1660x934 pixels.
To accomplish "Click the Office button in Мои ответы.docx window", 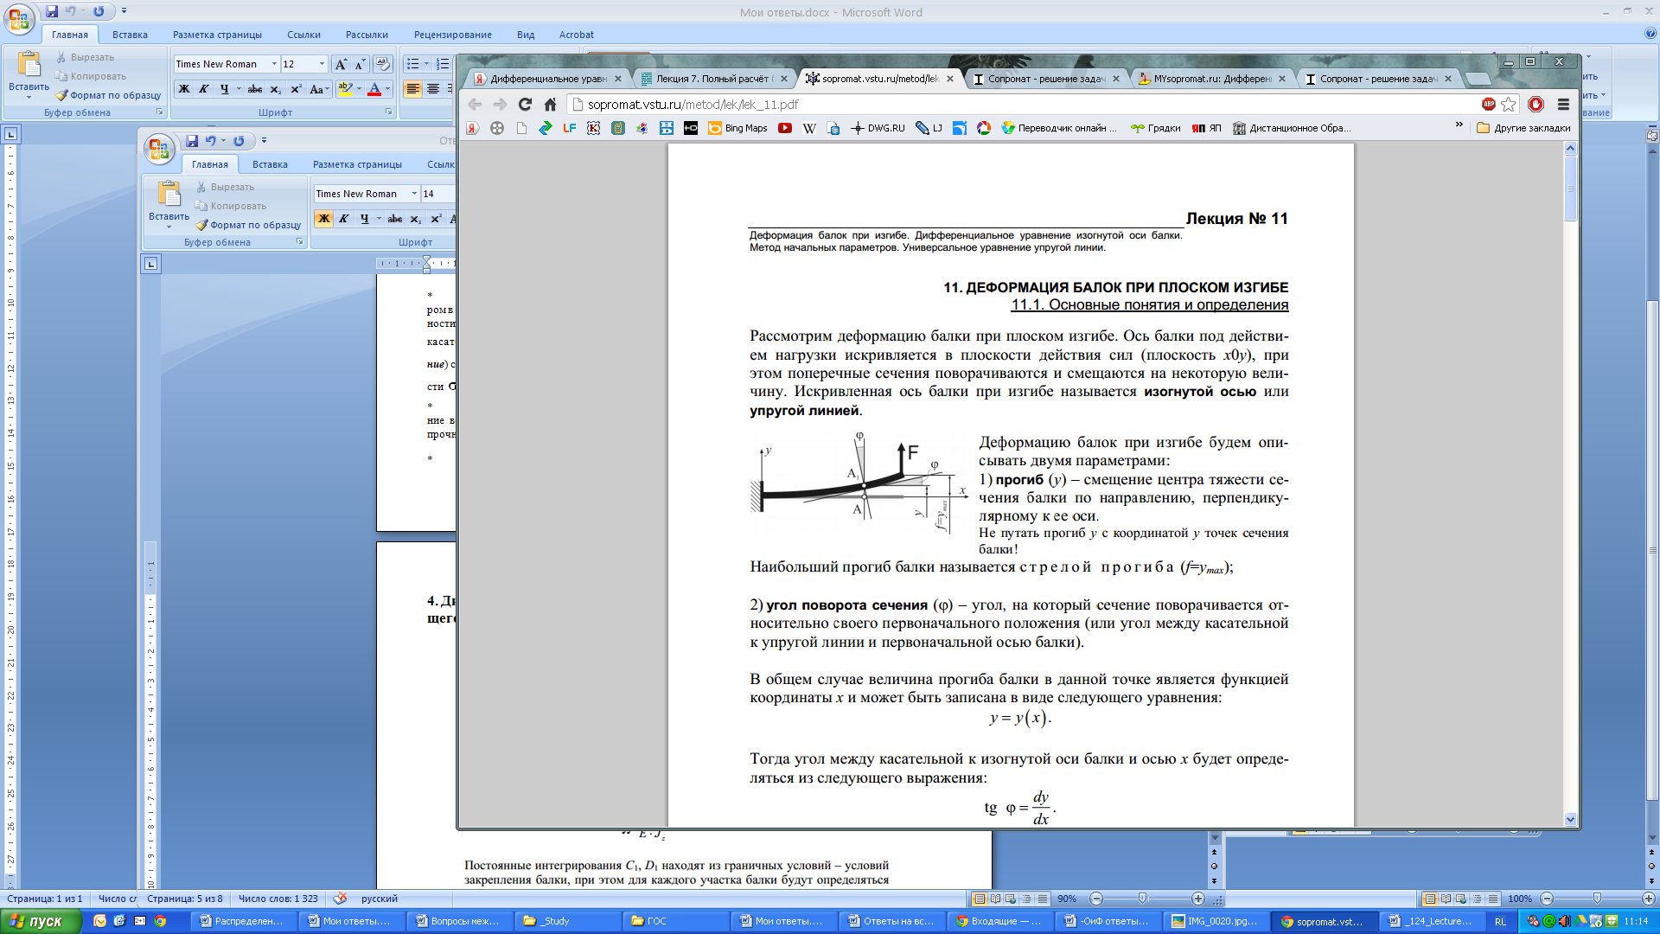I will point(19,19).
